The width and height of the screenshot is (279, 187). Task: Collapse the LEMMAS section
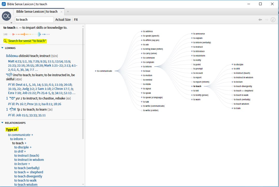click(x=2, y=48)
